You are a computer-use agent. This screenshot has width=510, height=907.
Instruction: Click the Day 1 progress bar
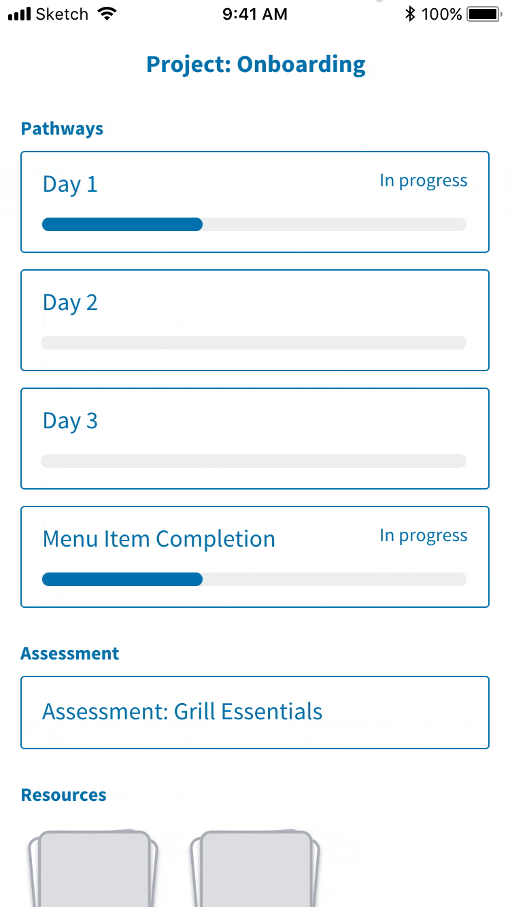point(254,224)
